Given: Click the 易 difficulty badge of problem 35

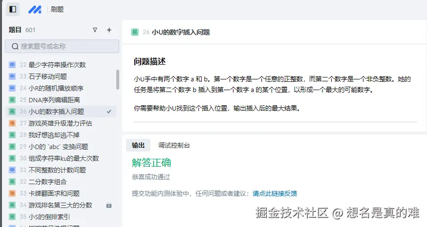Looking at the screenshot, I should click(x=12, y=216).
